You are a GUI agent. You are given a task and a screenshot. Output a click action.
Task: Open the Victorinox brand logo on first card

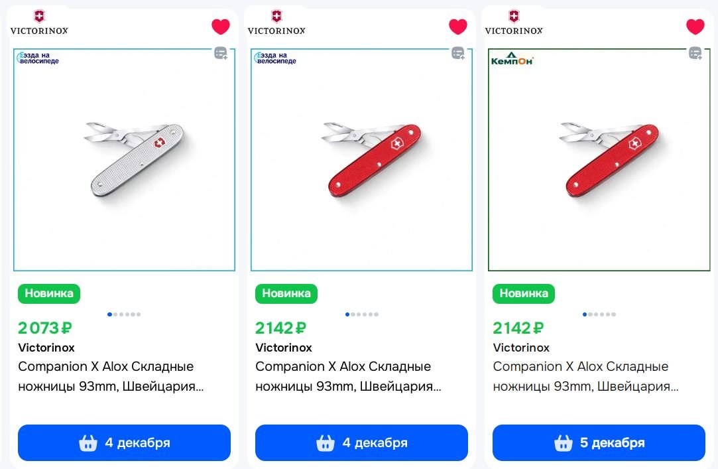[x=39, y=23]
